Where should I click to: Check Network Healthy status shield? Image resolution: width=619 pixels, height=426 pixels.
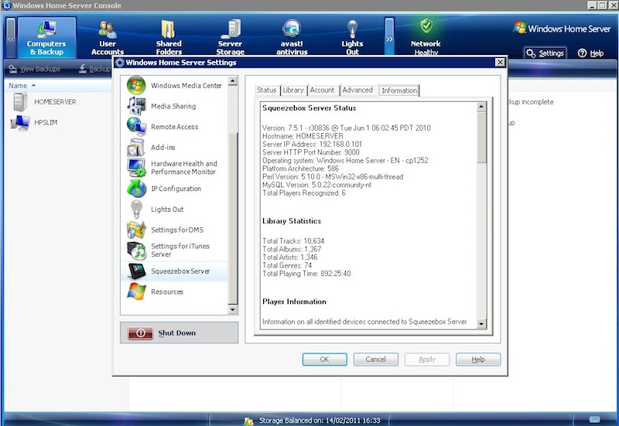(x=426, y=26)
